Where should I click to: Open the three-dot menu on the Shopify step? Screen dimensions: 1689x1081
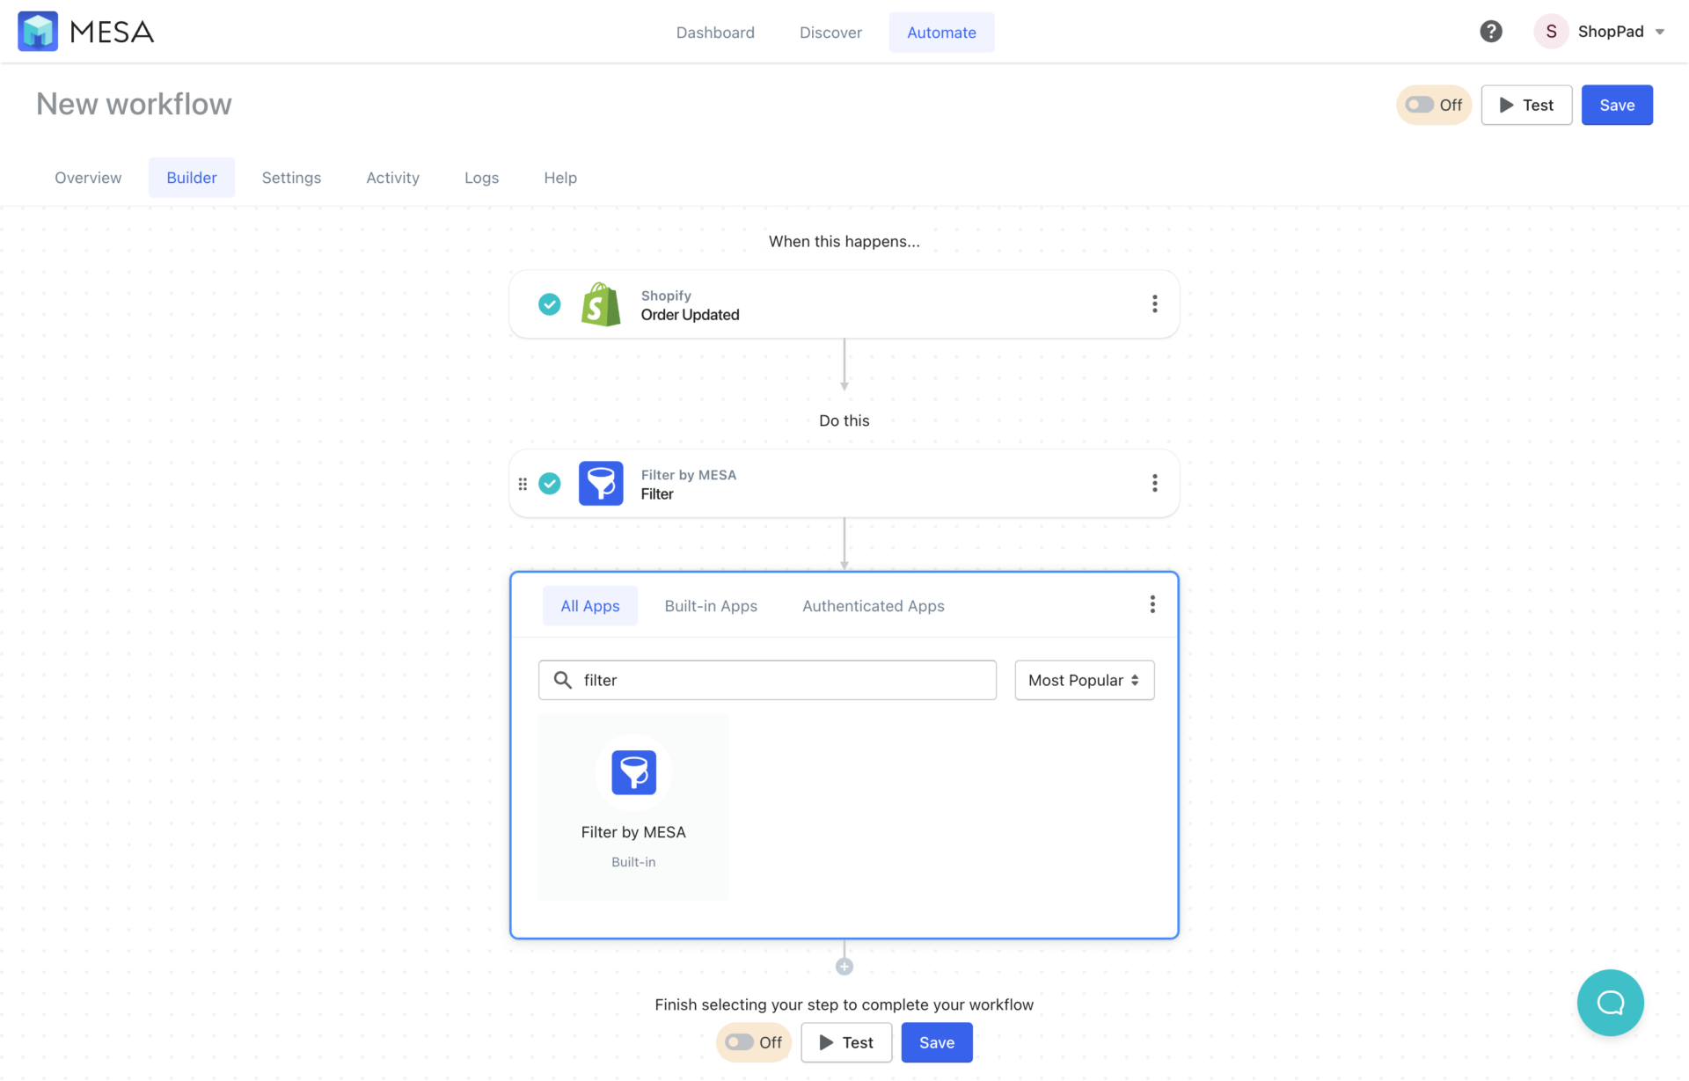pyautogui.click(x=1155, y=303)
